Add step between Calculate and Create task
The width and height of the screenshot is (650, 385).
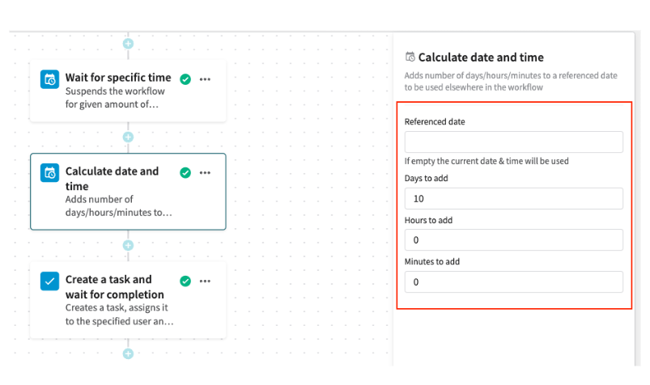click(x=127, y=245)
